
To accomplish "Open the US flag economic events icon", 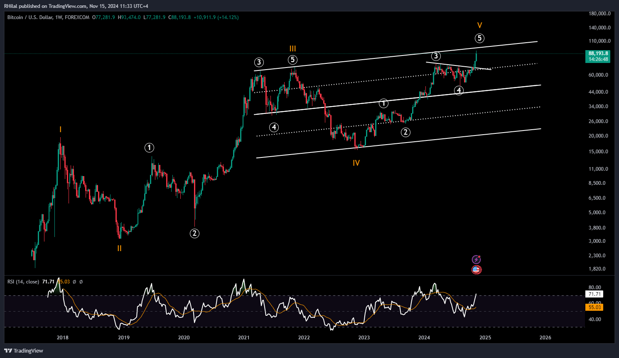I will [x=476, y=269].
